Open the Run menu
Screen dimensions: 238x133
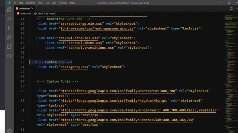[x=54, y=3]
